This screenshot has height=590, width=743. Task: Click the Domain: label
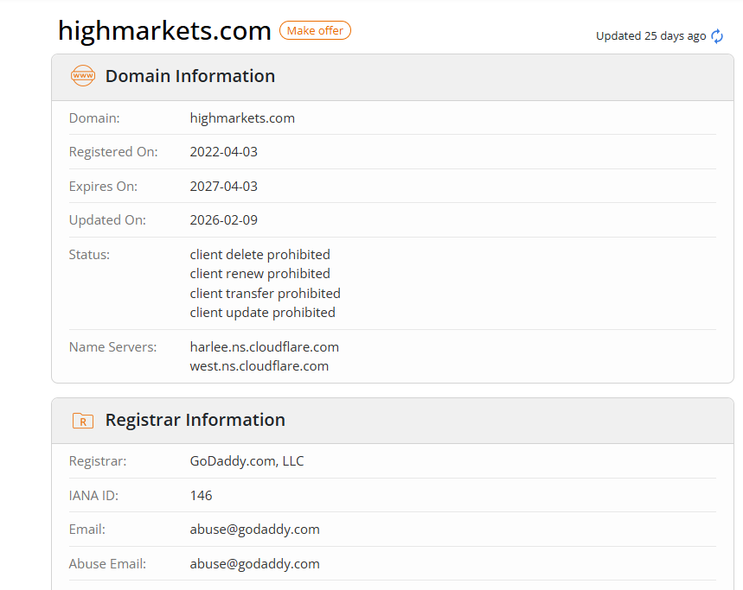(x=94, y=118)
